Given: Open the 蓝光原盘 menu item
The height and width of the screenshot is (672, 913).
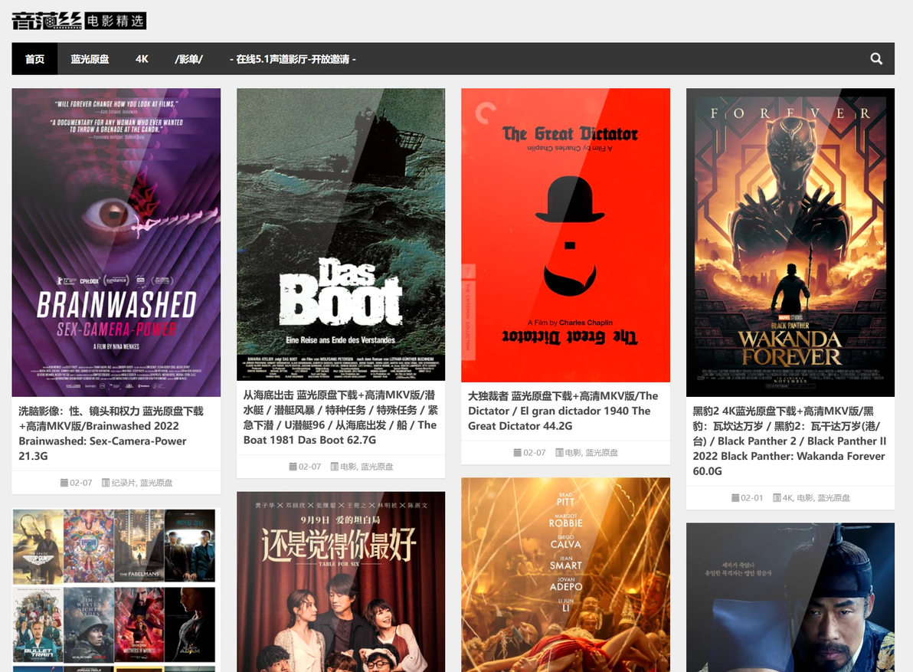Looking at the screenshot, I should point(90,59).
